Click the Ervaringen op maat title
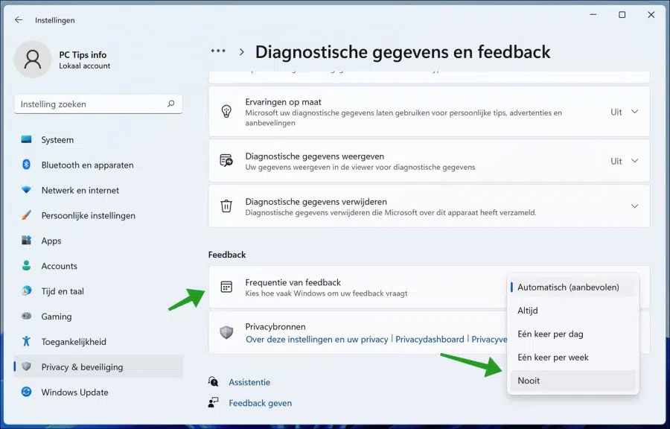Viewport: 670px width, 429px height. pyautogui.click(x=283, y=102)
